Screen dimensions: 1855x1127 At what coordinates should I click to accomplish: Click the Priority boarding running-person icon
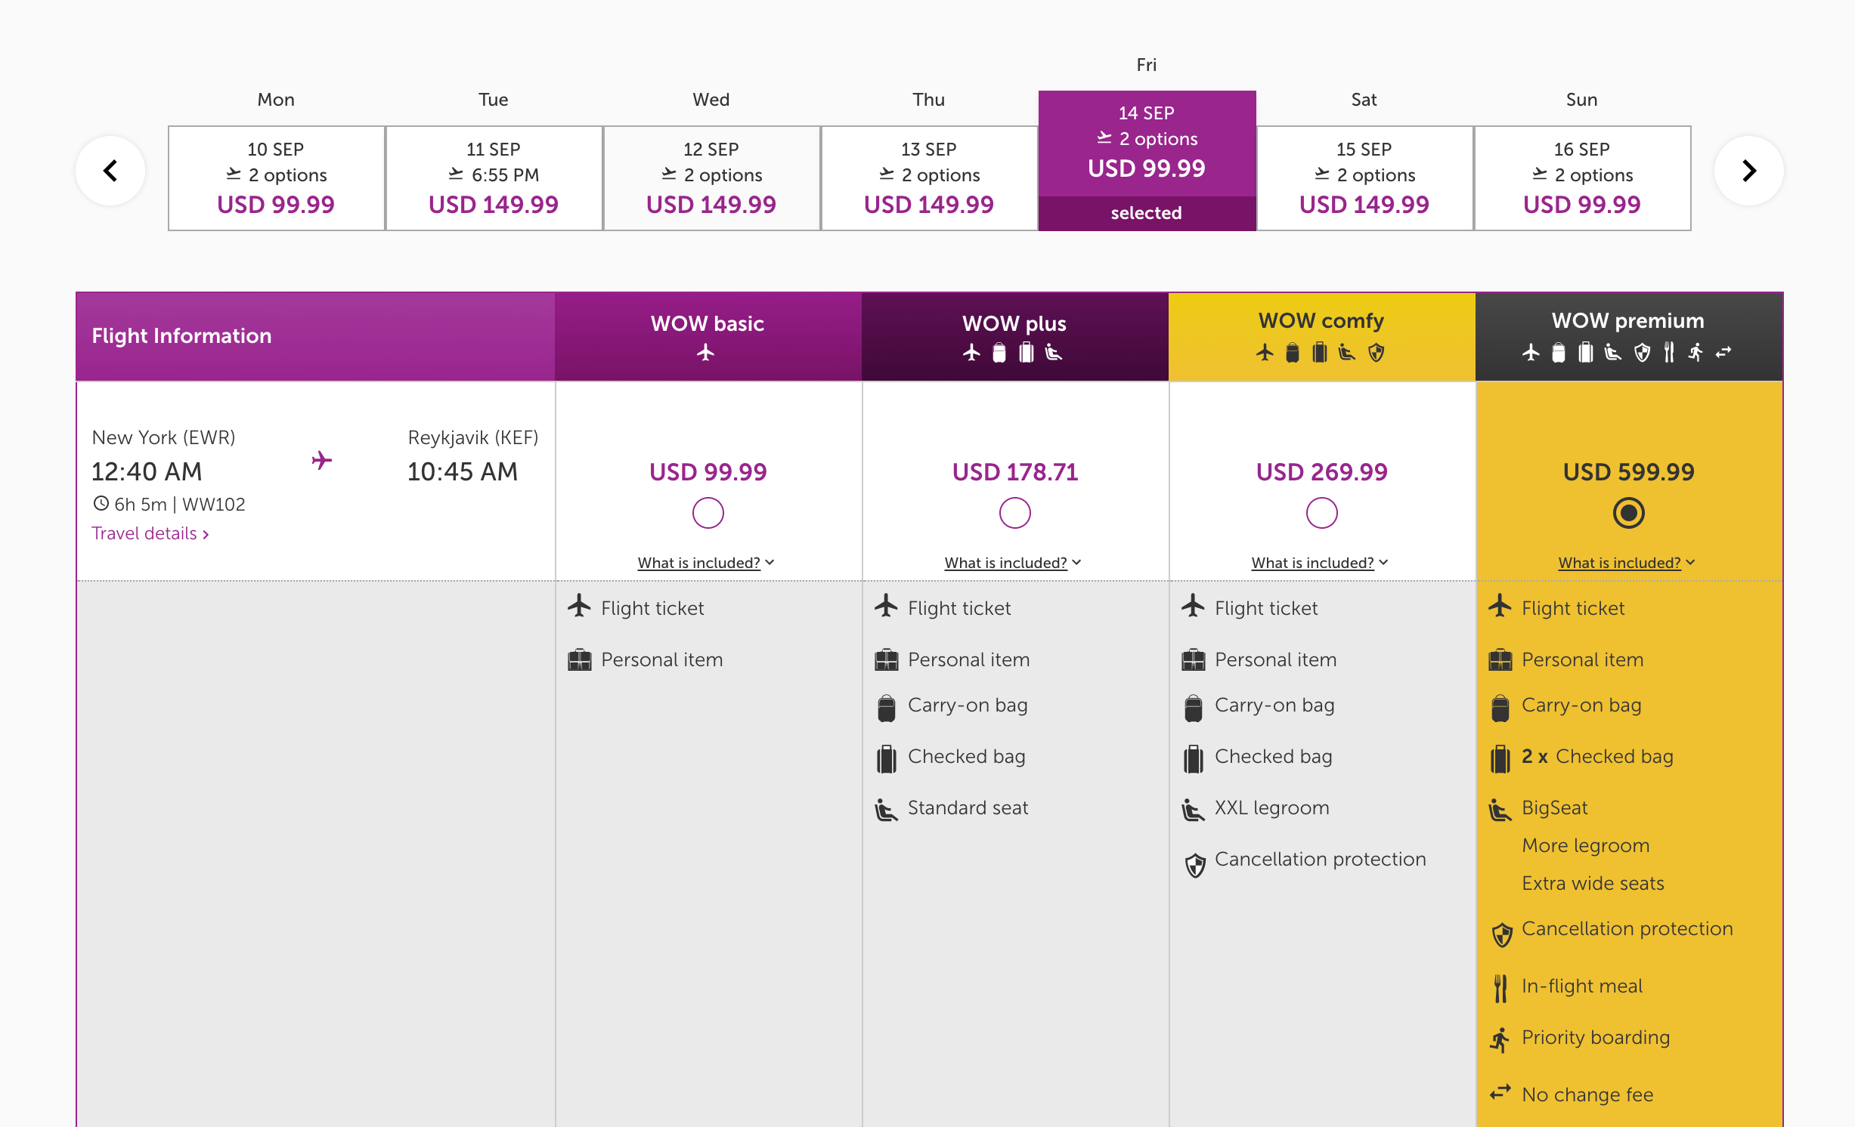(x=1500, y=1039)
